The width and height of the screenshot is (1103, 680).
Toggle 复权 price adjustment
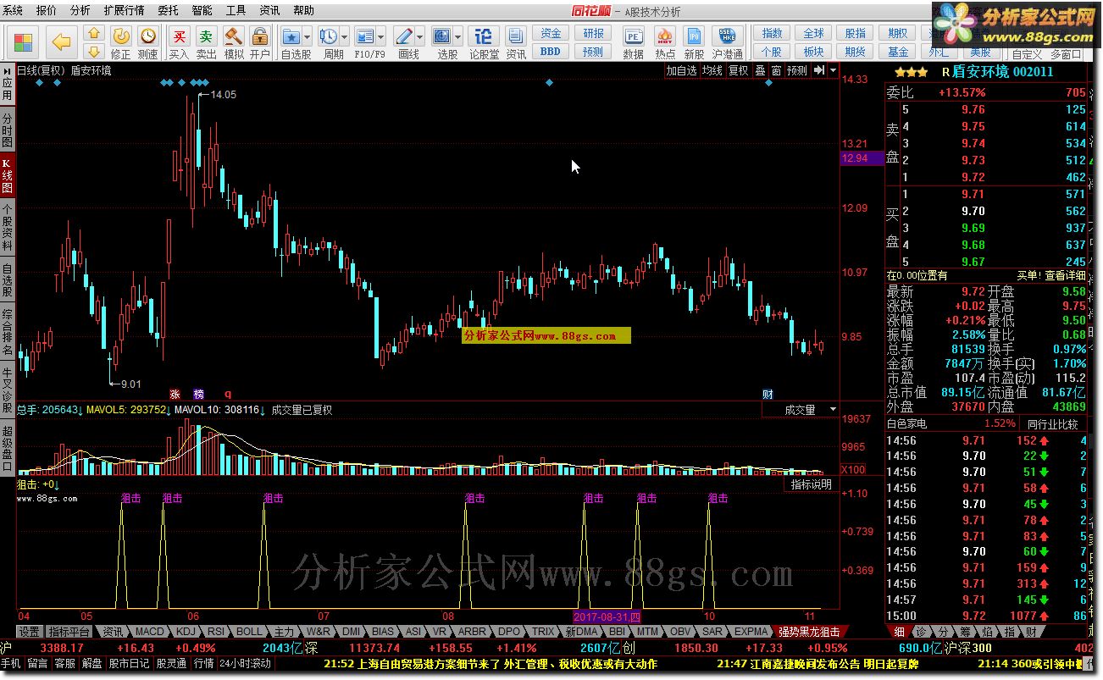pos(739,71)
